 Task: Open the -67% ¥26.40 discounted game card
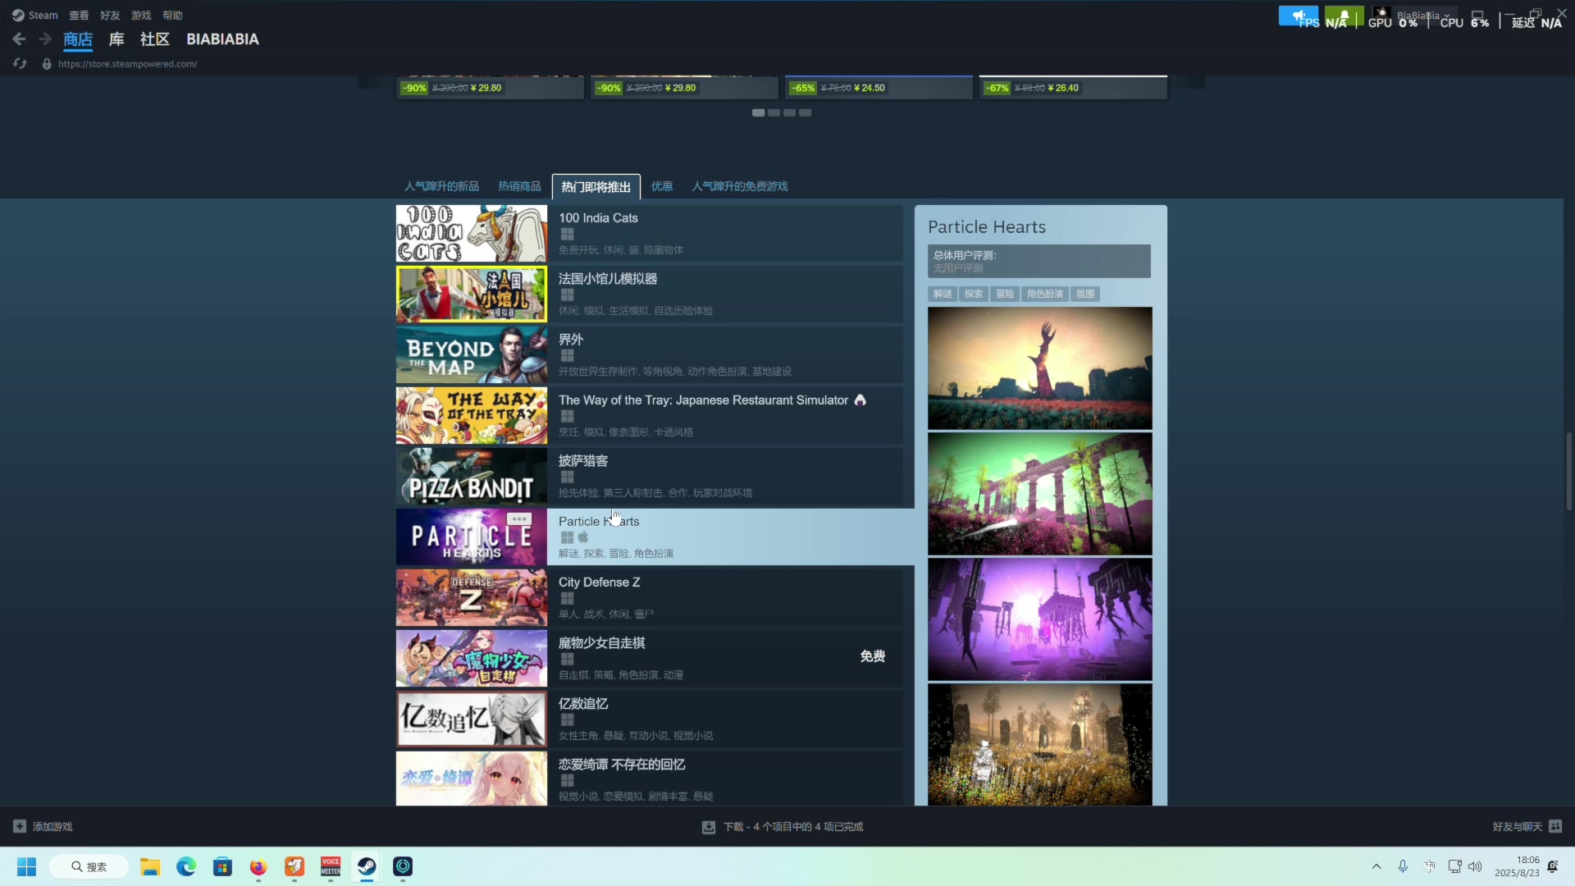click(1073, 87)
